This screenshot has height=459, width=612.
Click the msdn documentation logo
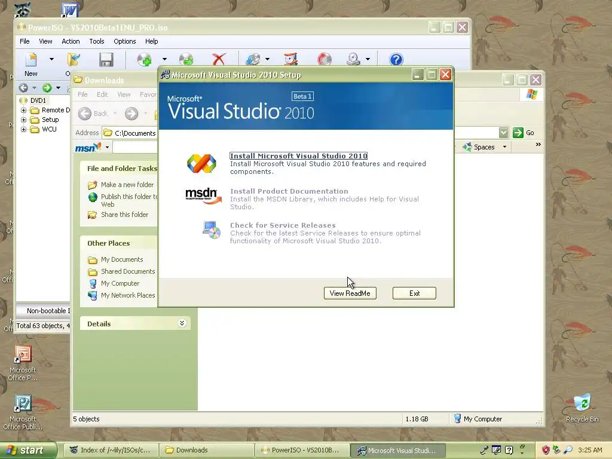point(203,195)
